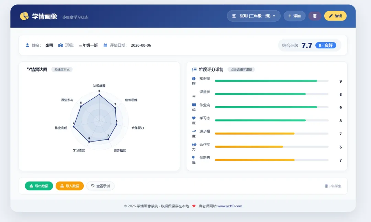Viewport: 371px width, 222px height.
Task: Click the 知识掌握 label on radar chart
Action: [x=99, y=86]
